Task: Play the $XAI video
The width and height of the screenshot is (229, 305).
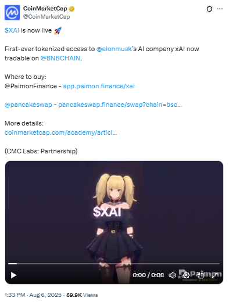Action: click(x=13, y=275)
